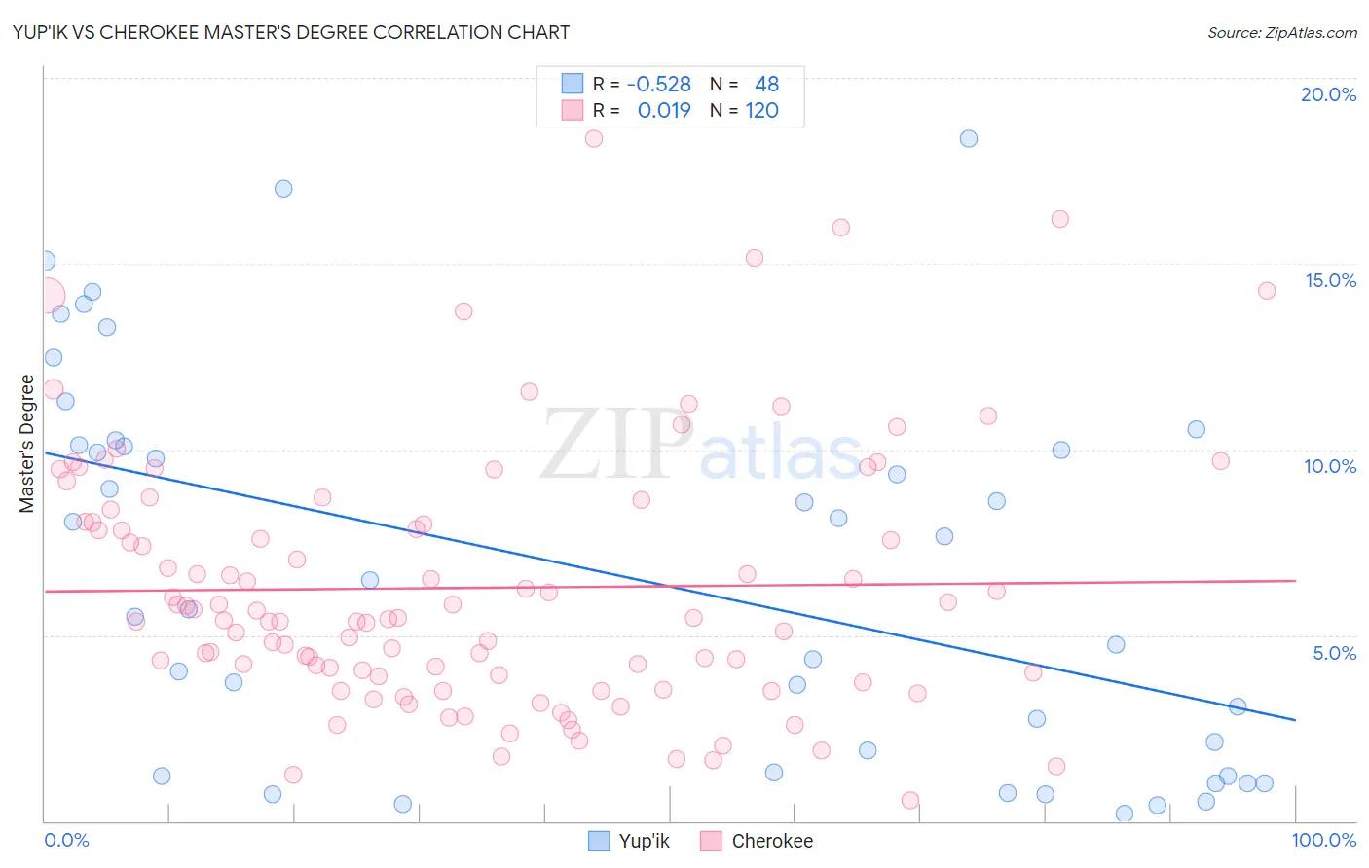The width and height of the screenshot is (1369, 868).
Task: Click the 10.0% y-axis label
Action: (x=1330, y=466)
